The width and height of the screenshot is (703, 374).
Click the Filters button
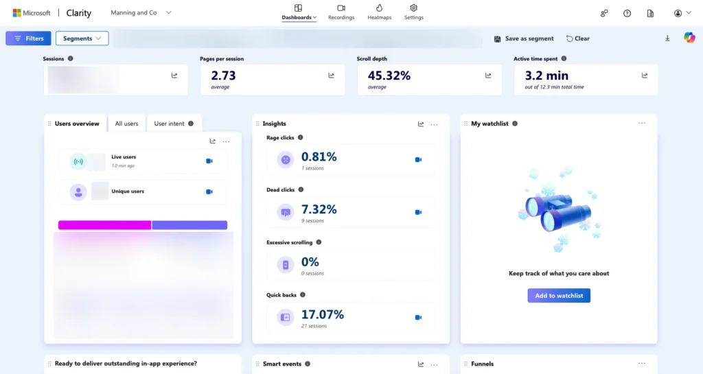[28, 38]
